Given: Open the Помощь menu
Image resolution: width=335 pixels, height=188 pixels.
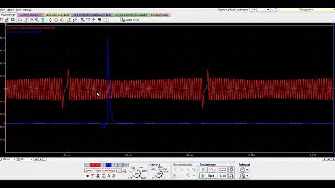Looking at the screenshot, I should (x=27, y=10).
